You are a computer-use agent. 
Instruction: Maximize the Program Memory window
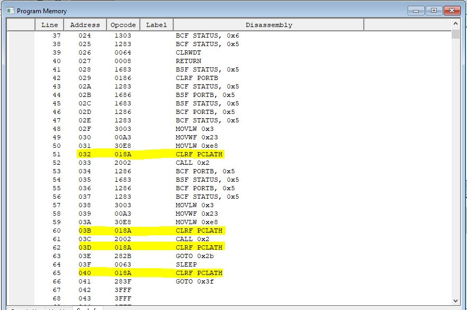(x=434, y=11)
